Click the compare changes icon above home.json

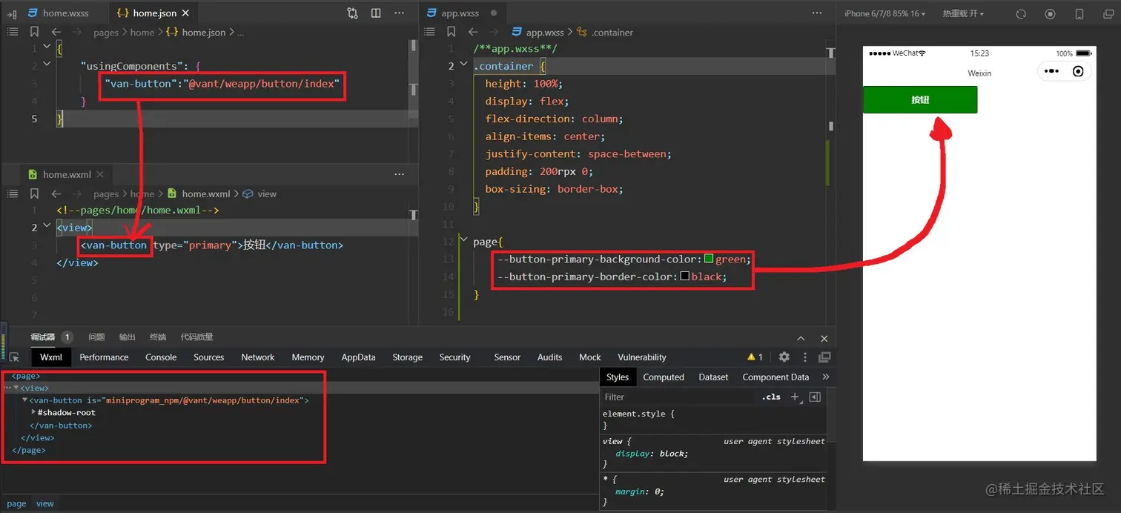352,13
